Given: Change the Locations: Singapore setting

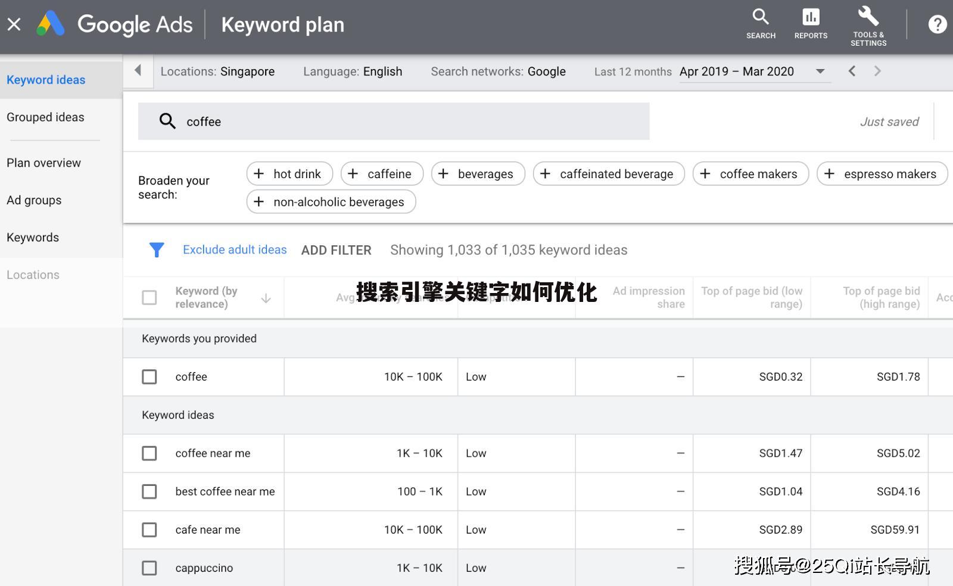Looking at the screenshot, I should [x=217, y=71].
